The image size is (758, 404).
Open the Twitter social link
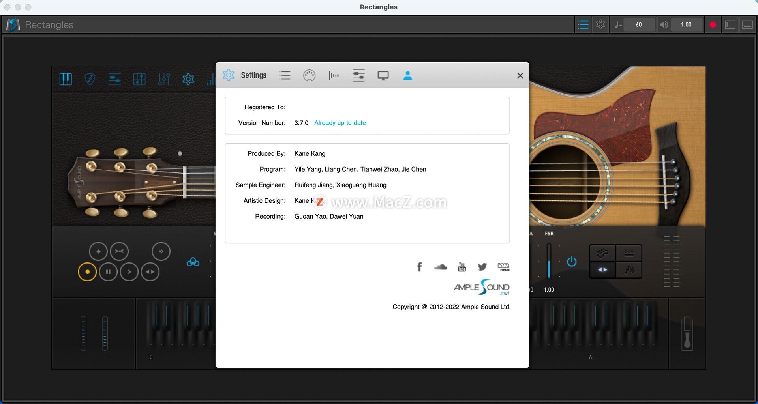pos(482,267)
